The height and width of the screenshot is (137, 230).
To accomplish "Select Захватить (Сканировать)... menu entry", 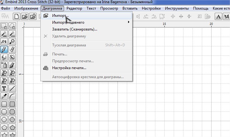I will [75, 29].
